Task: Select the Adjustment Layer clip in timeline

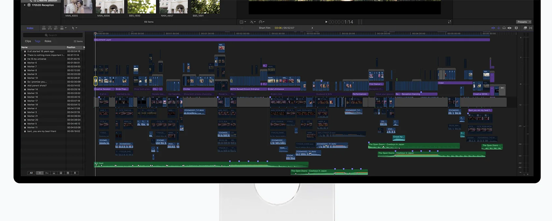Action: coord(292,40)
